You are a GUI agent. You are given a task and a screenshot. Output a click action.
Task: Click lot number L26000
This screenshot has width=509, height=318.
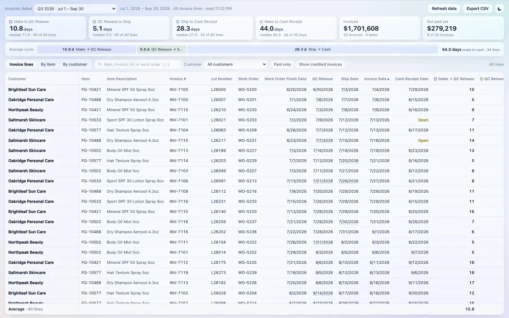219,90
